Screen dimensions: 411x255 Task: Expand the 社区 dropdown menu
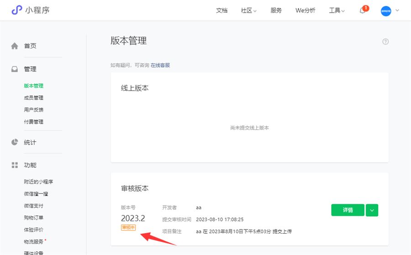[248, 10]
